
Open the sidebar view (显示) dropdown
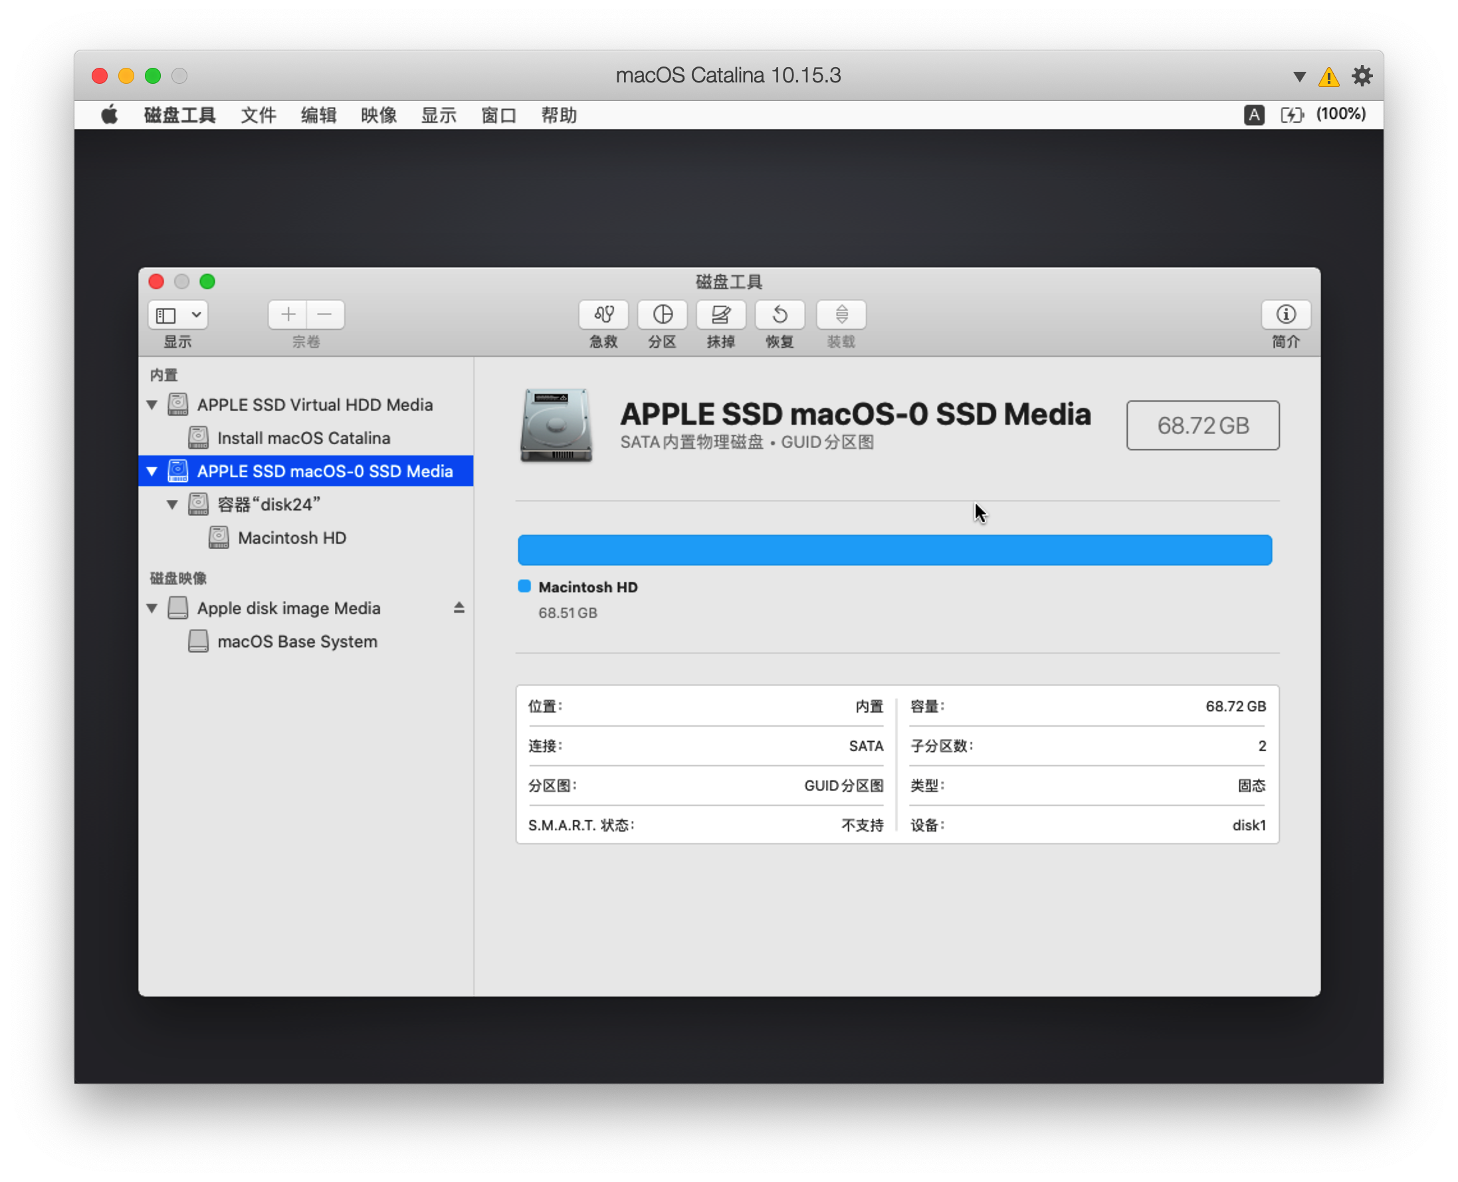pos(177,314)
